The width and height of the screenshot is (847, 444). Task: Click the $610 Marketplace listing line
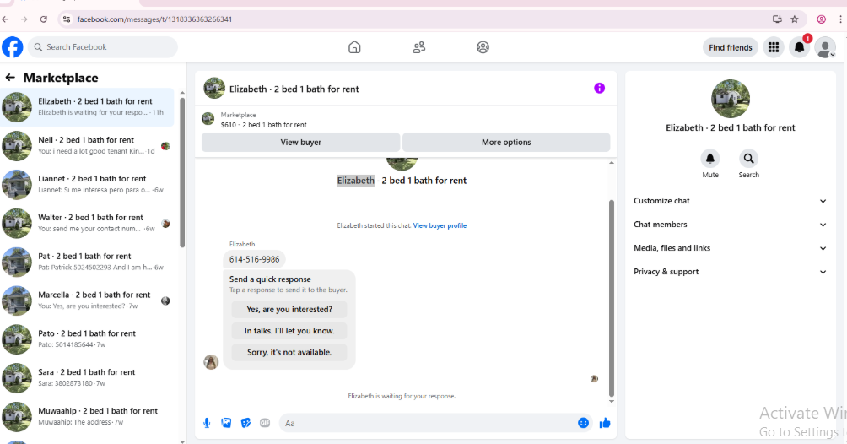[263, 125]
